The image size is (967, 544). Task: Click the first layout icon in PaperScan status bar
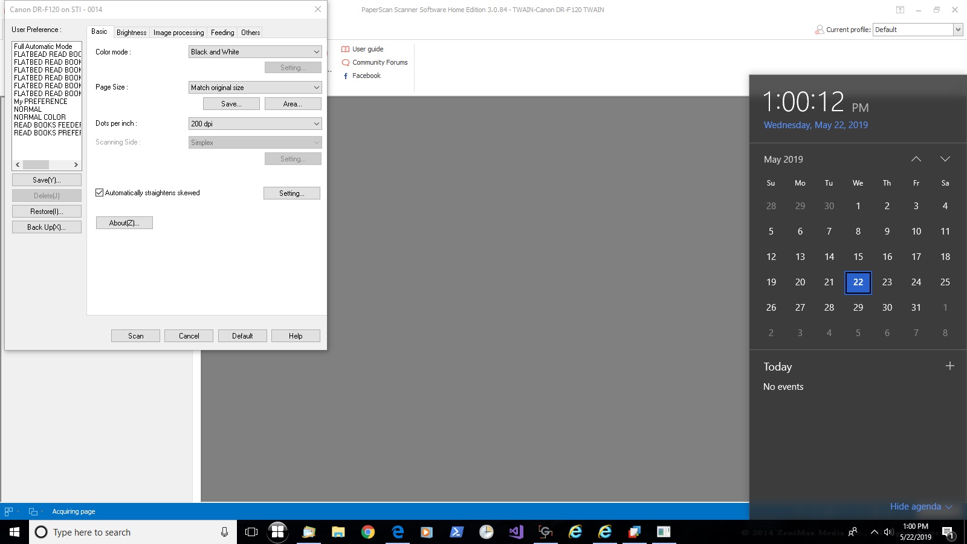8,511
